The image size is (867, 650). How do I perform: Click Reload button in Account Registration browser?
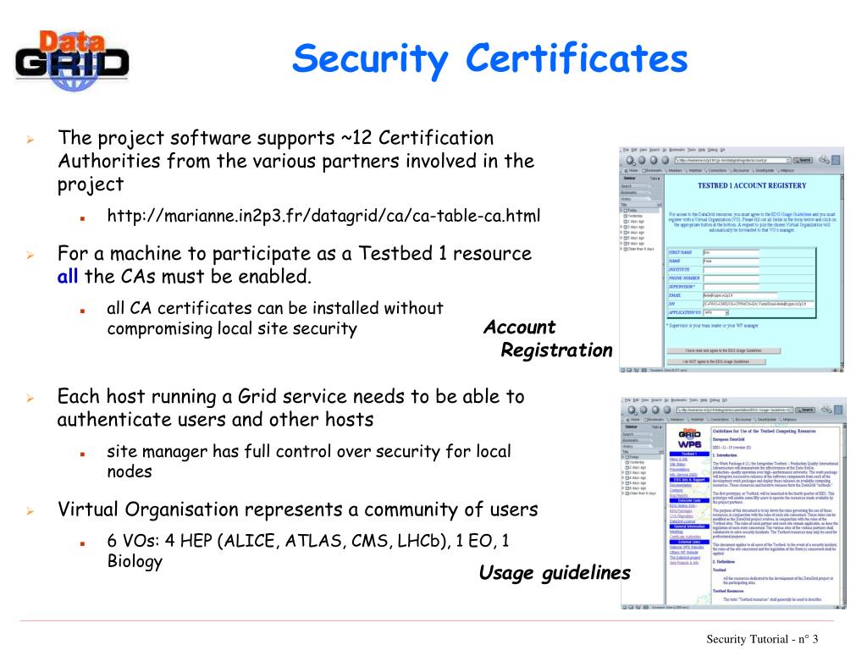coord(654,160)
